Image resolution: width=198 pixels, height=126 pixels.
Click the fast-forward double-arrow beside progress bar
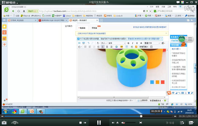175,116
